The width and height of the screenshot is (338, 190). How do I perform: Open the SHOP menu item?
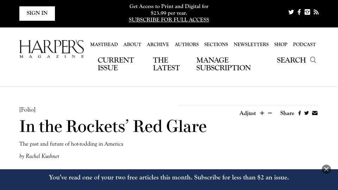281,44
